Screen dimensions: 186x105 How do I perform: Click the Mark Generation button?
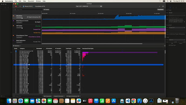47,96
